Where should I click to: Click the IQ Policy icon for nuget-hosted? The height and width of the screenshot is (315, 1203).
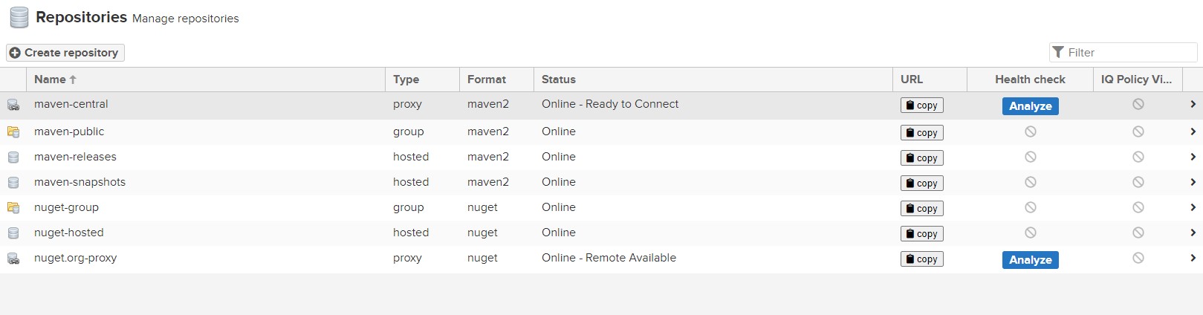(x=1138, y=233)
